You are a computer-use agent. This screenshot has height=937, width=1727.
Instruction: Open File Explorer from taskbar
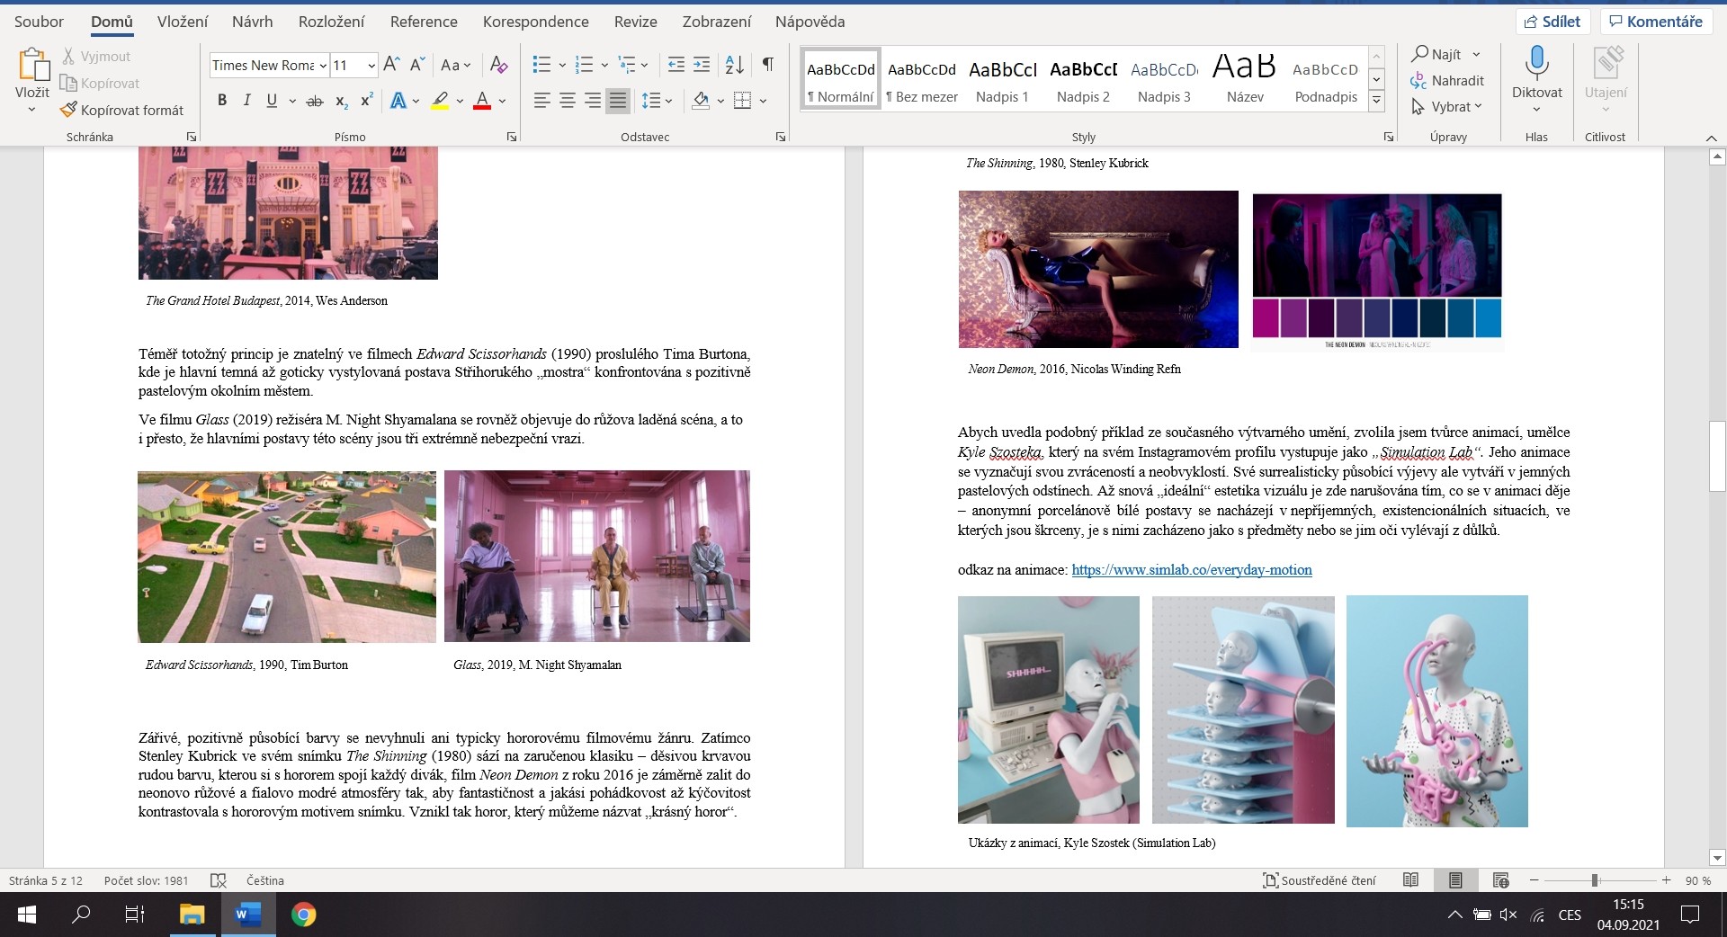click(x=192, y=915)
